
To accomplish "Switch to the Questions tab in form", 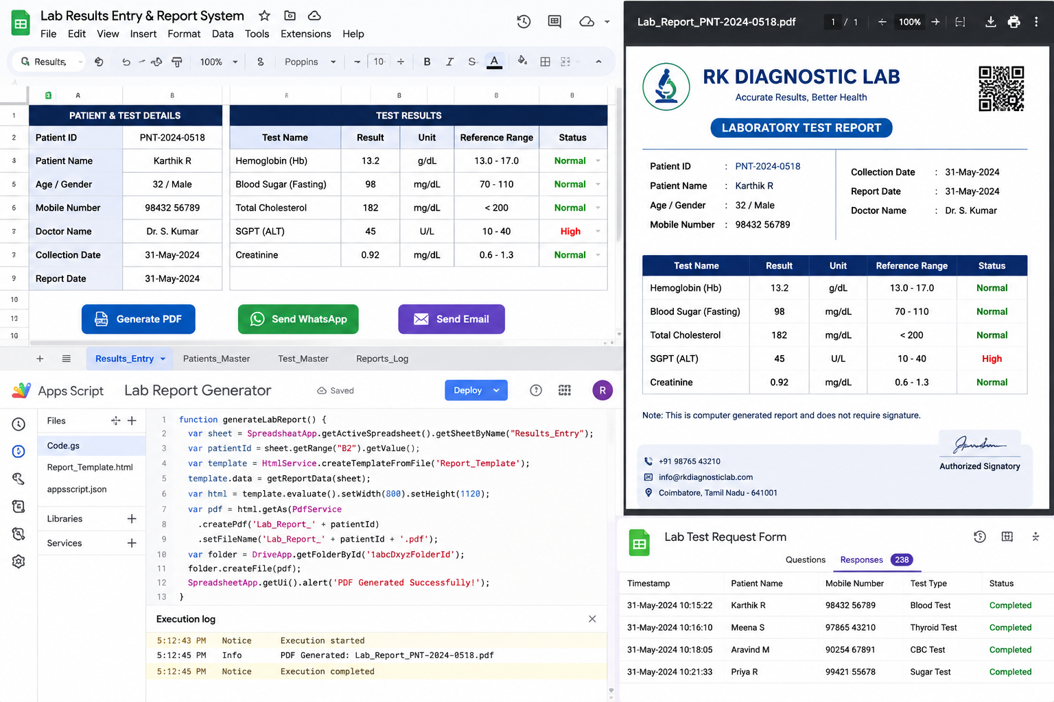I will point(806,560).
